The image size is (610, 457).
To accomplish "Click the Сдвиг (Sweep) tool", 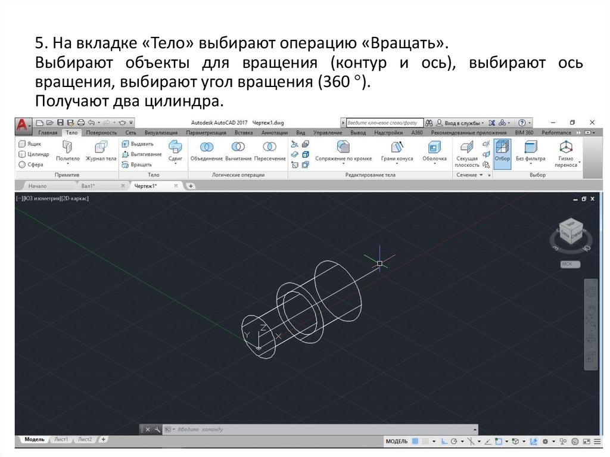I will pyautogui.click(x=176, y=151).
